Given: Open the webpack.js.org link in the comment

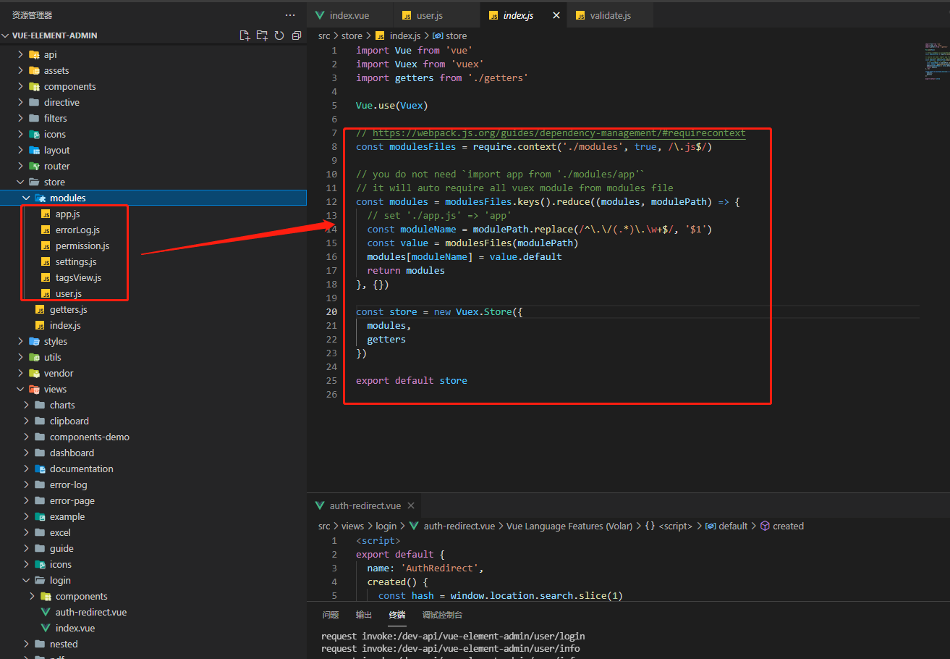Looking at the screenshot, I should 559,133.
